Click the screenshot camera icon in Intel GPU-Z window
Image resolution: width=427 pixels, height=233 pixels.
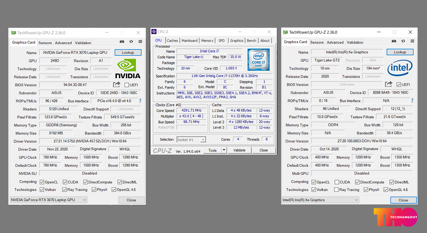(394, 41)
